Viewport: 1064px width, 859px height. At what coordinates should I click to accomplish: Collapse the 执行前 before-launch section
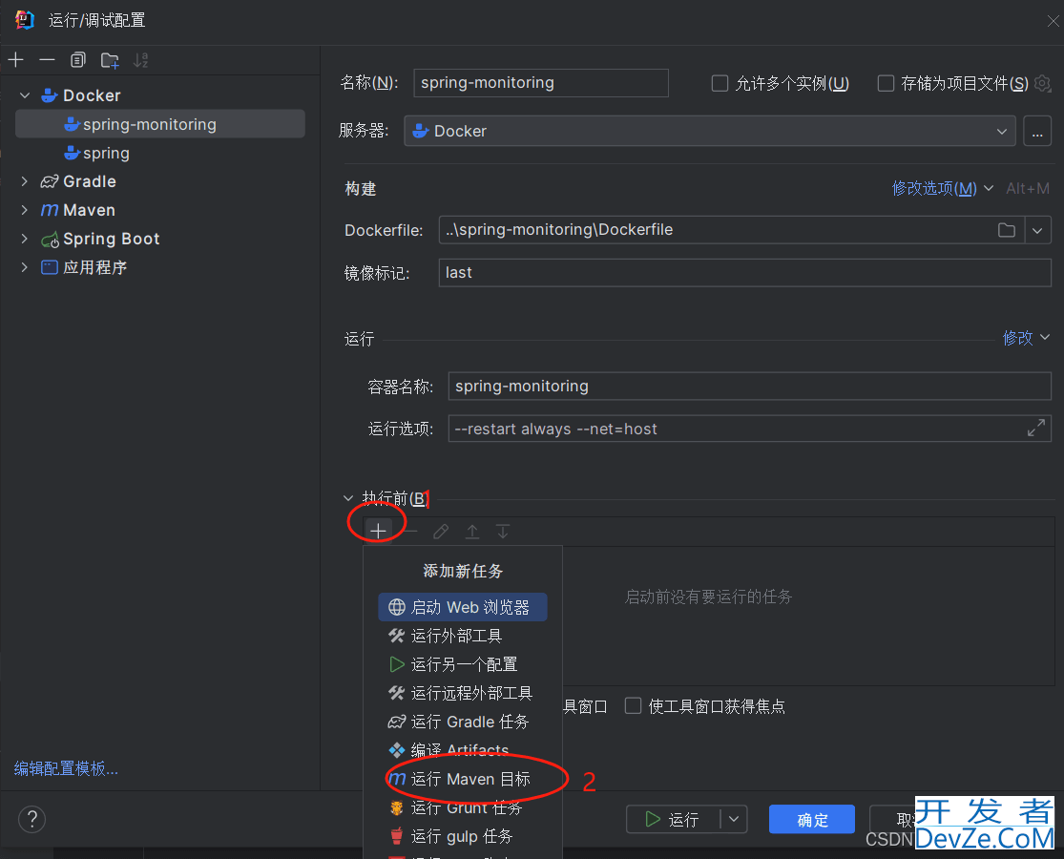point(348,499)
